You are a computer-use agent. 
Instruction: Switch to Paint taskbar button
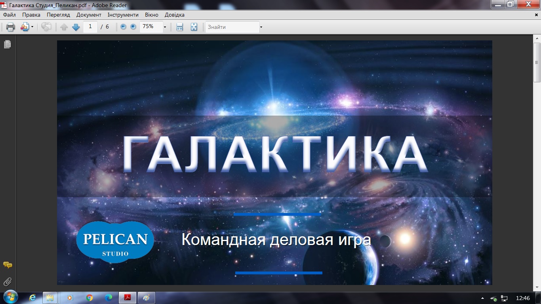pyautogui.click(x=147, y=298)
